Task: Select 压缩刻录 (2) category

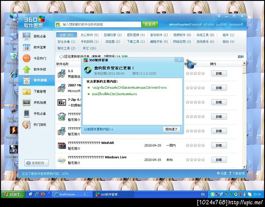Action: [x=113, y=35]
